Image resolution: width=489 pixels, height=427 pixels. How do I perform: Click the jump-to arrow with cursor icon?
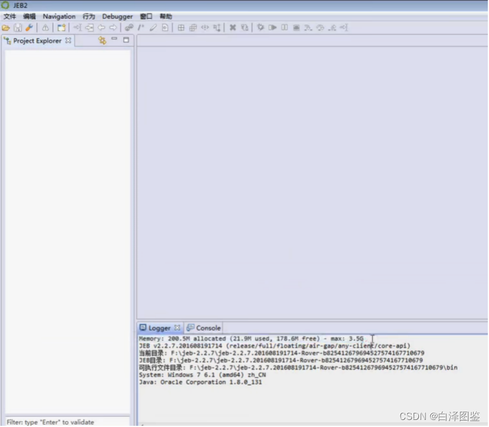[x=77, y=28]
